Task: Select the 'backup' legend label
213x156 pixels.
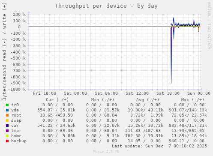Action: 19,141
